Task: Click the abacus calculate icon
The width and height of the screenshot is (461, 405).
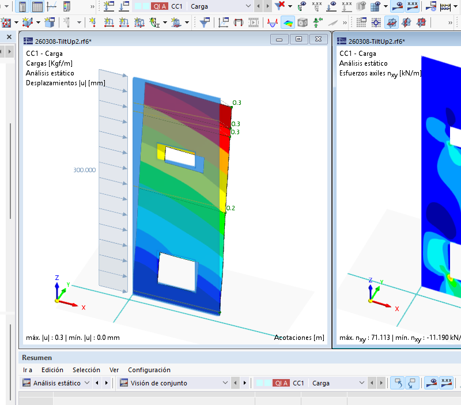Action: click(445, 6)
